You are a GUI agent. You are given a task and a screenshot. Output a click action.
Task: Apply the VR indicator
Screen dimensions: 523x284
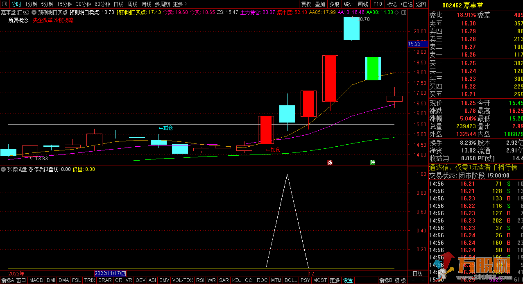(129, 280)
